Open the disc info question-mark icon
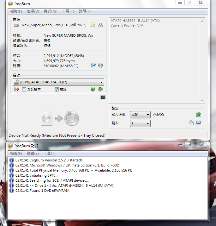 pyautogui.click(x=100, y=65)
